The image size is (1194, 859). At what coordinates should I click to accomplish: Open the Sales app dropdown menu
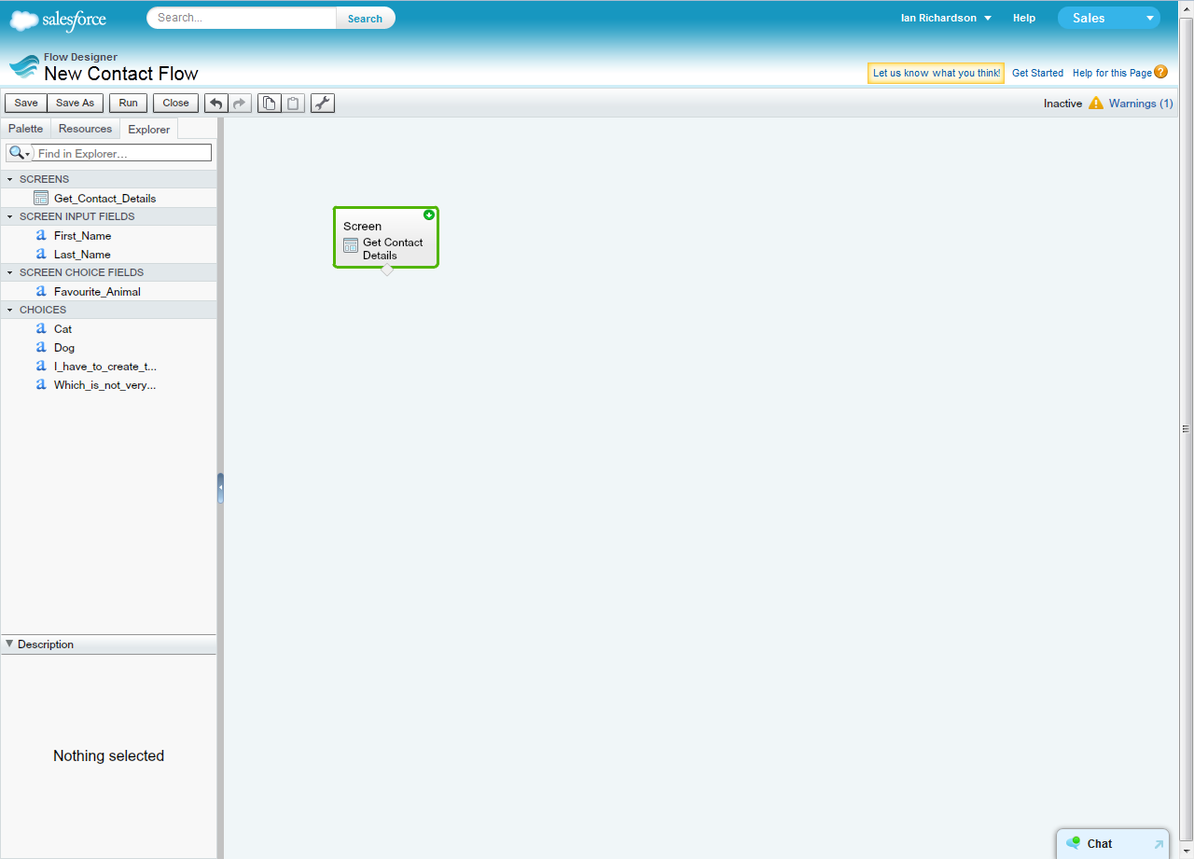click(x=1149, y=18)
